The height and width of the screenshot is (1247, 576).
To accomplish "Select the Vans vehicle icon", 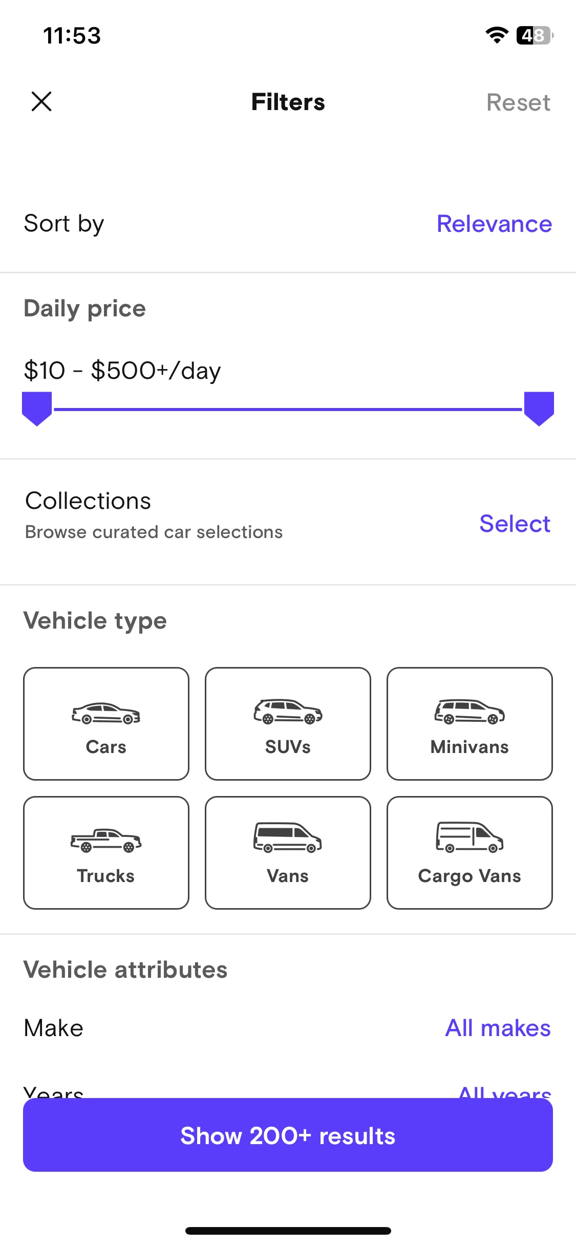I will 288,837.
